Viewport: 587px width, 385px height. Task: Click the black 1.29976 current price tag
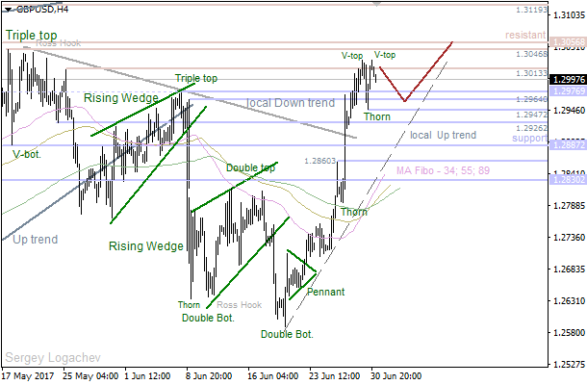(567, 80)
